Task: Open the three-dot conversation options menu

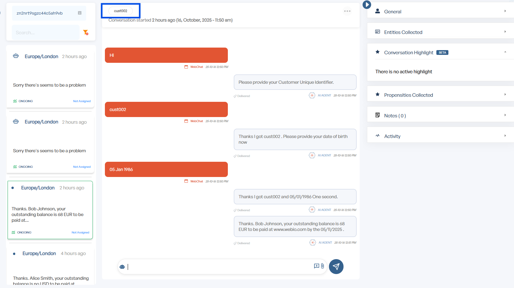Action: point(347,11)
